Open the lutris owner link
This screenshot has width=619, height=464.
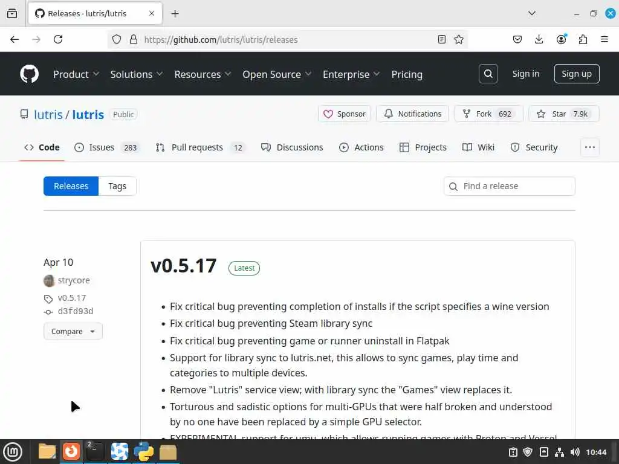point(48,114)
